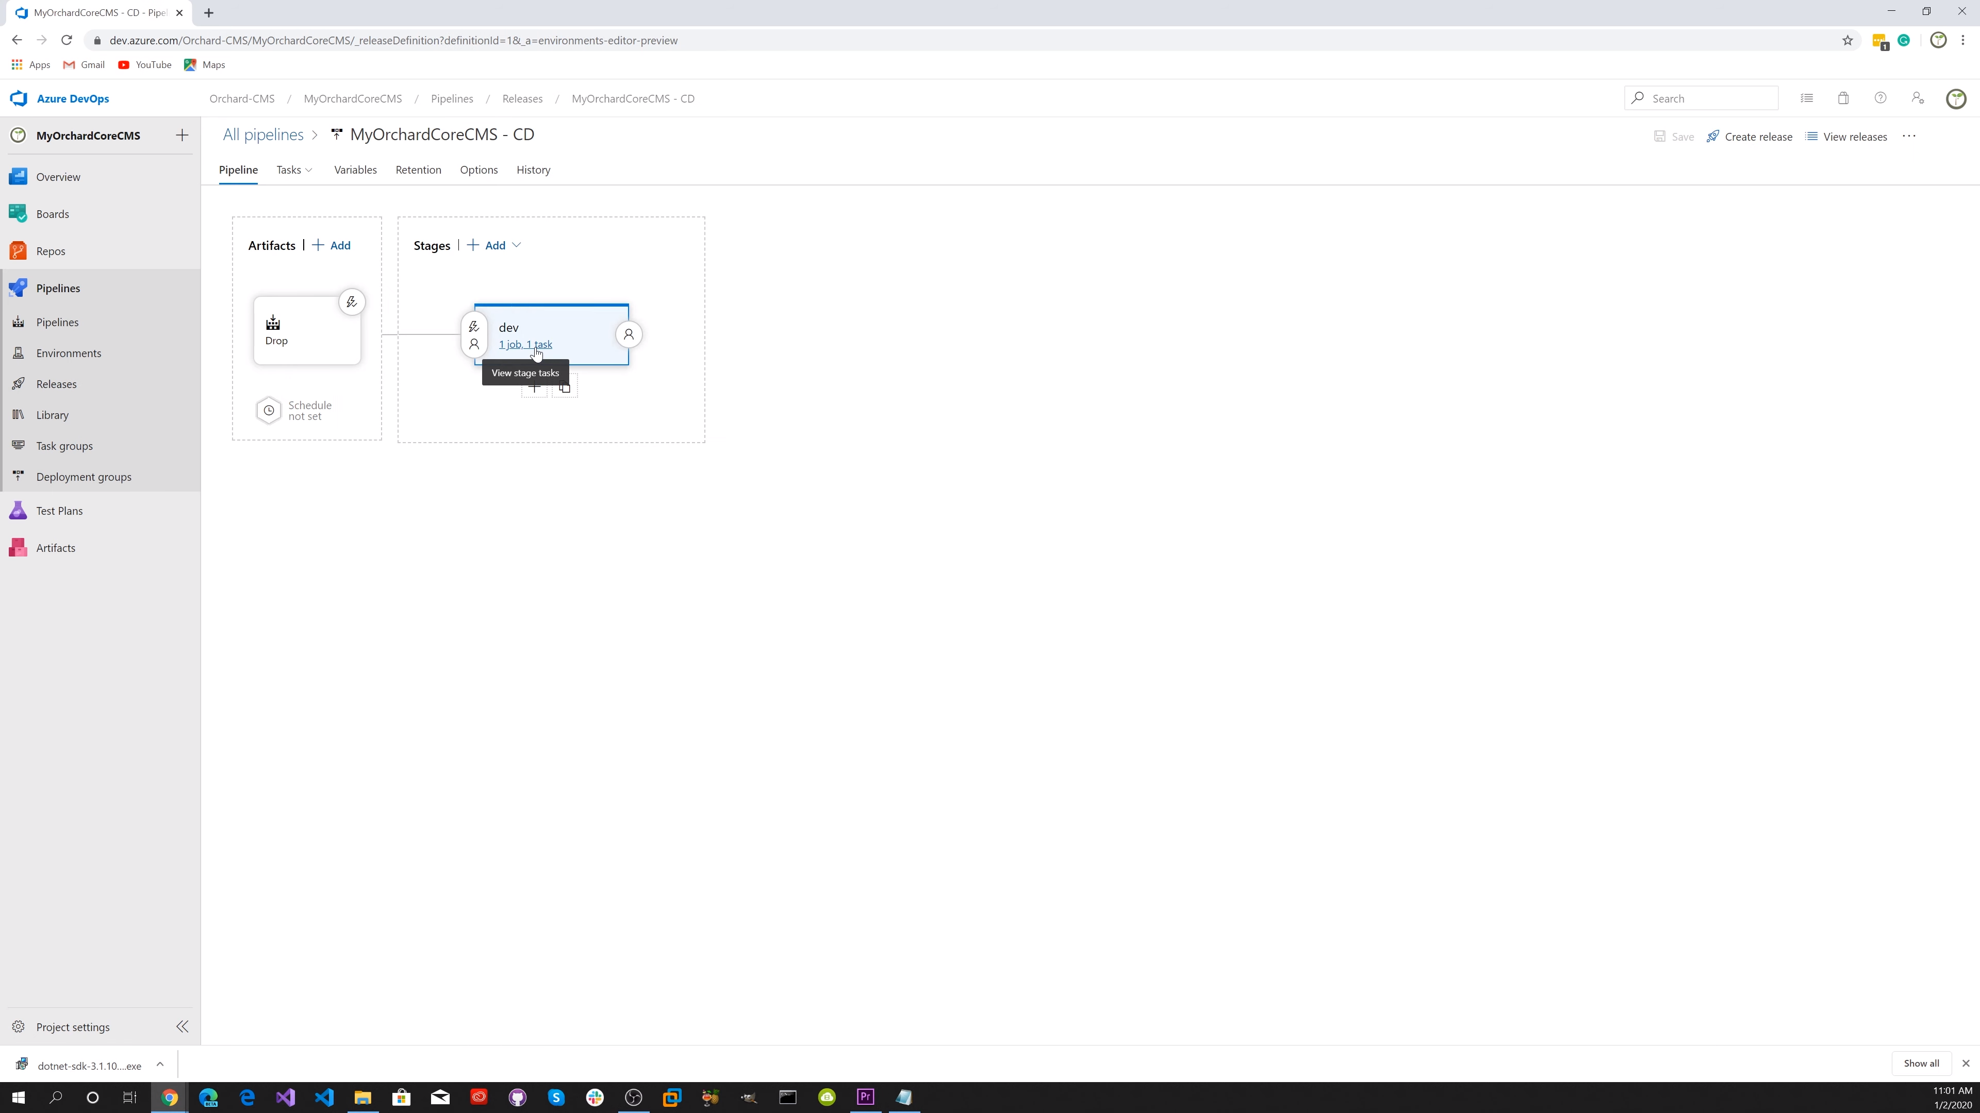Open User settings icon in header
This screenshot has height=1113, width=1980.
click(1918, 98)
